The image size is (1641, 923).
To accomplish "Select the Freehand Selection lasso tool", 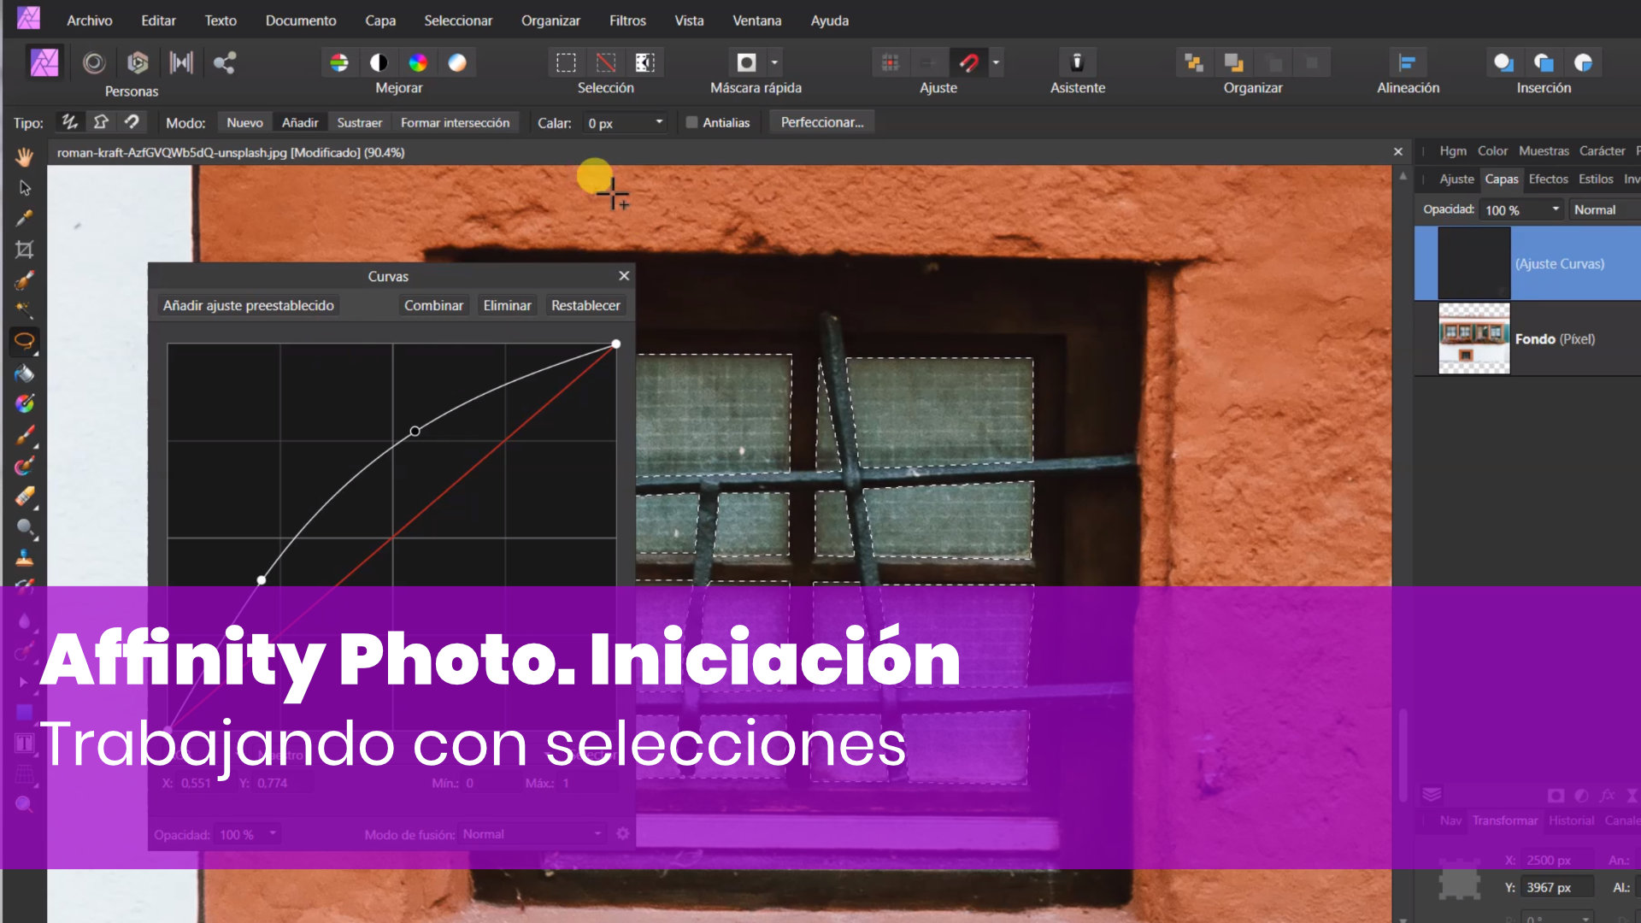I will click(x=24, y=341).
